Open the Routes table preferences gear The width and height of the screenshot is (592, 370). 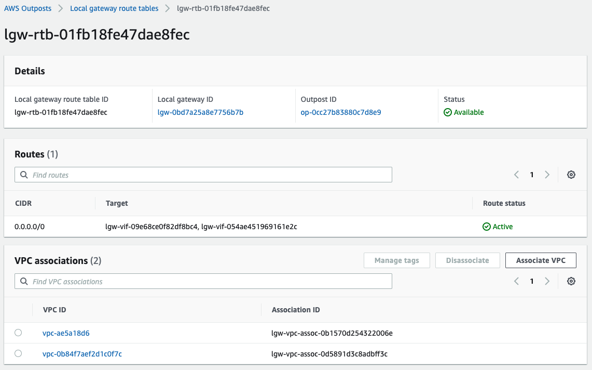pyautogui.click(x=571, y=175)
